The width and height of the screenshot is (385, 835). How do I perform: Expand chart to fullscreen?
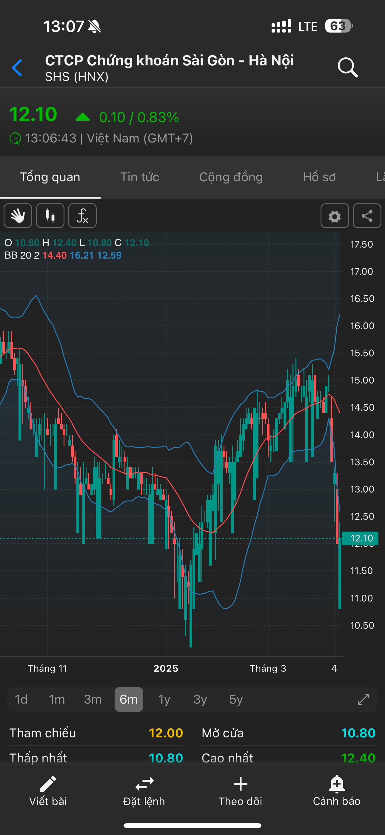tap(363, 699)
